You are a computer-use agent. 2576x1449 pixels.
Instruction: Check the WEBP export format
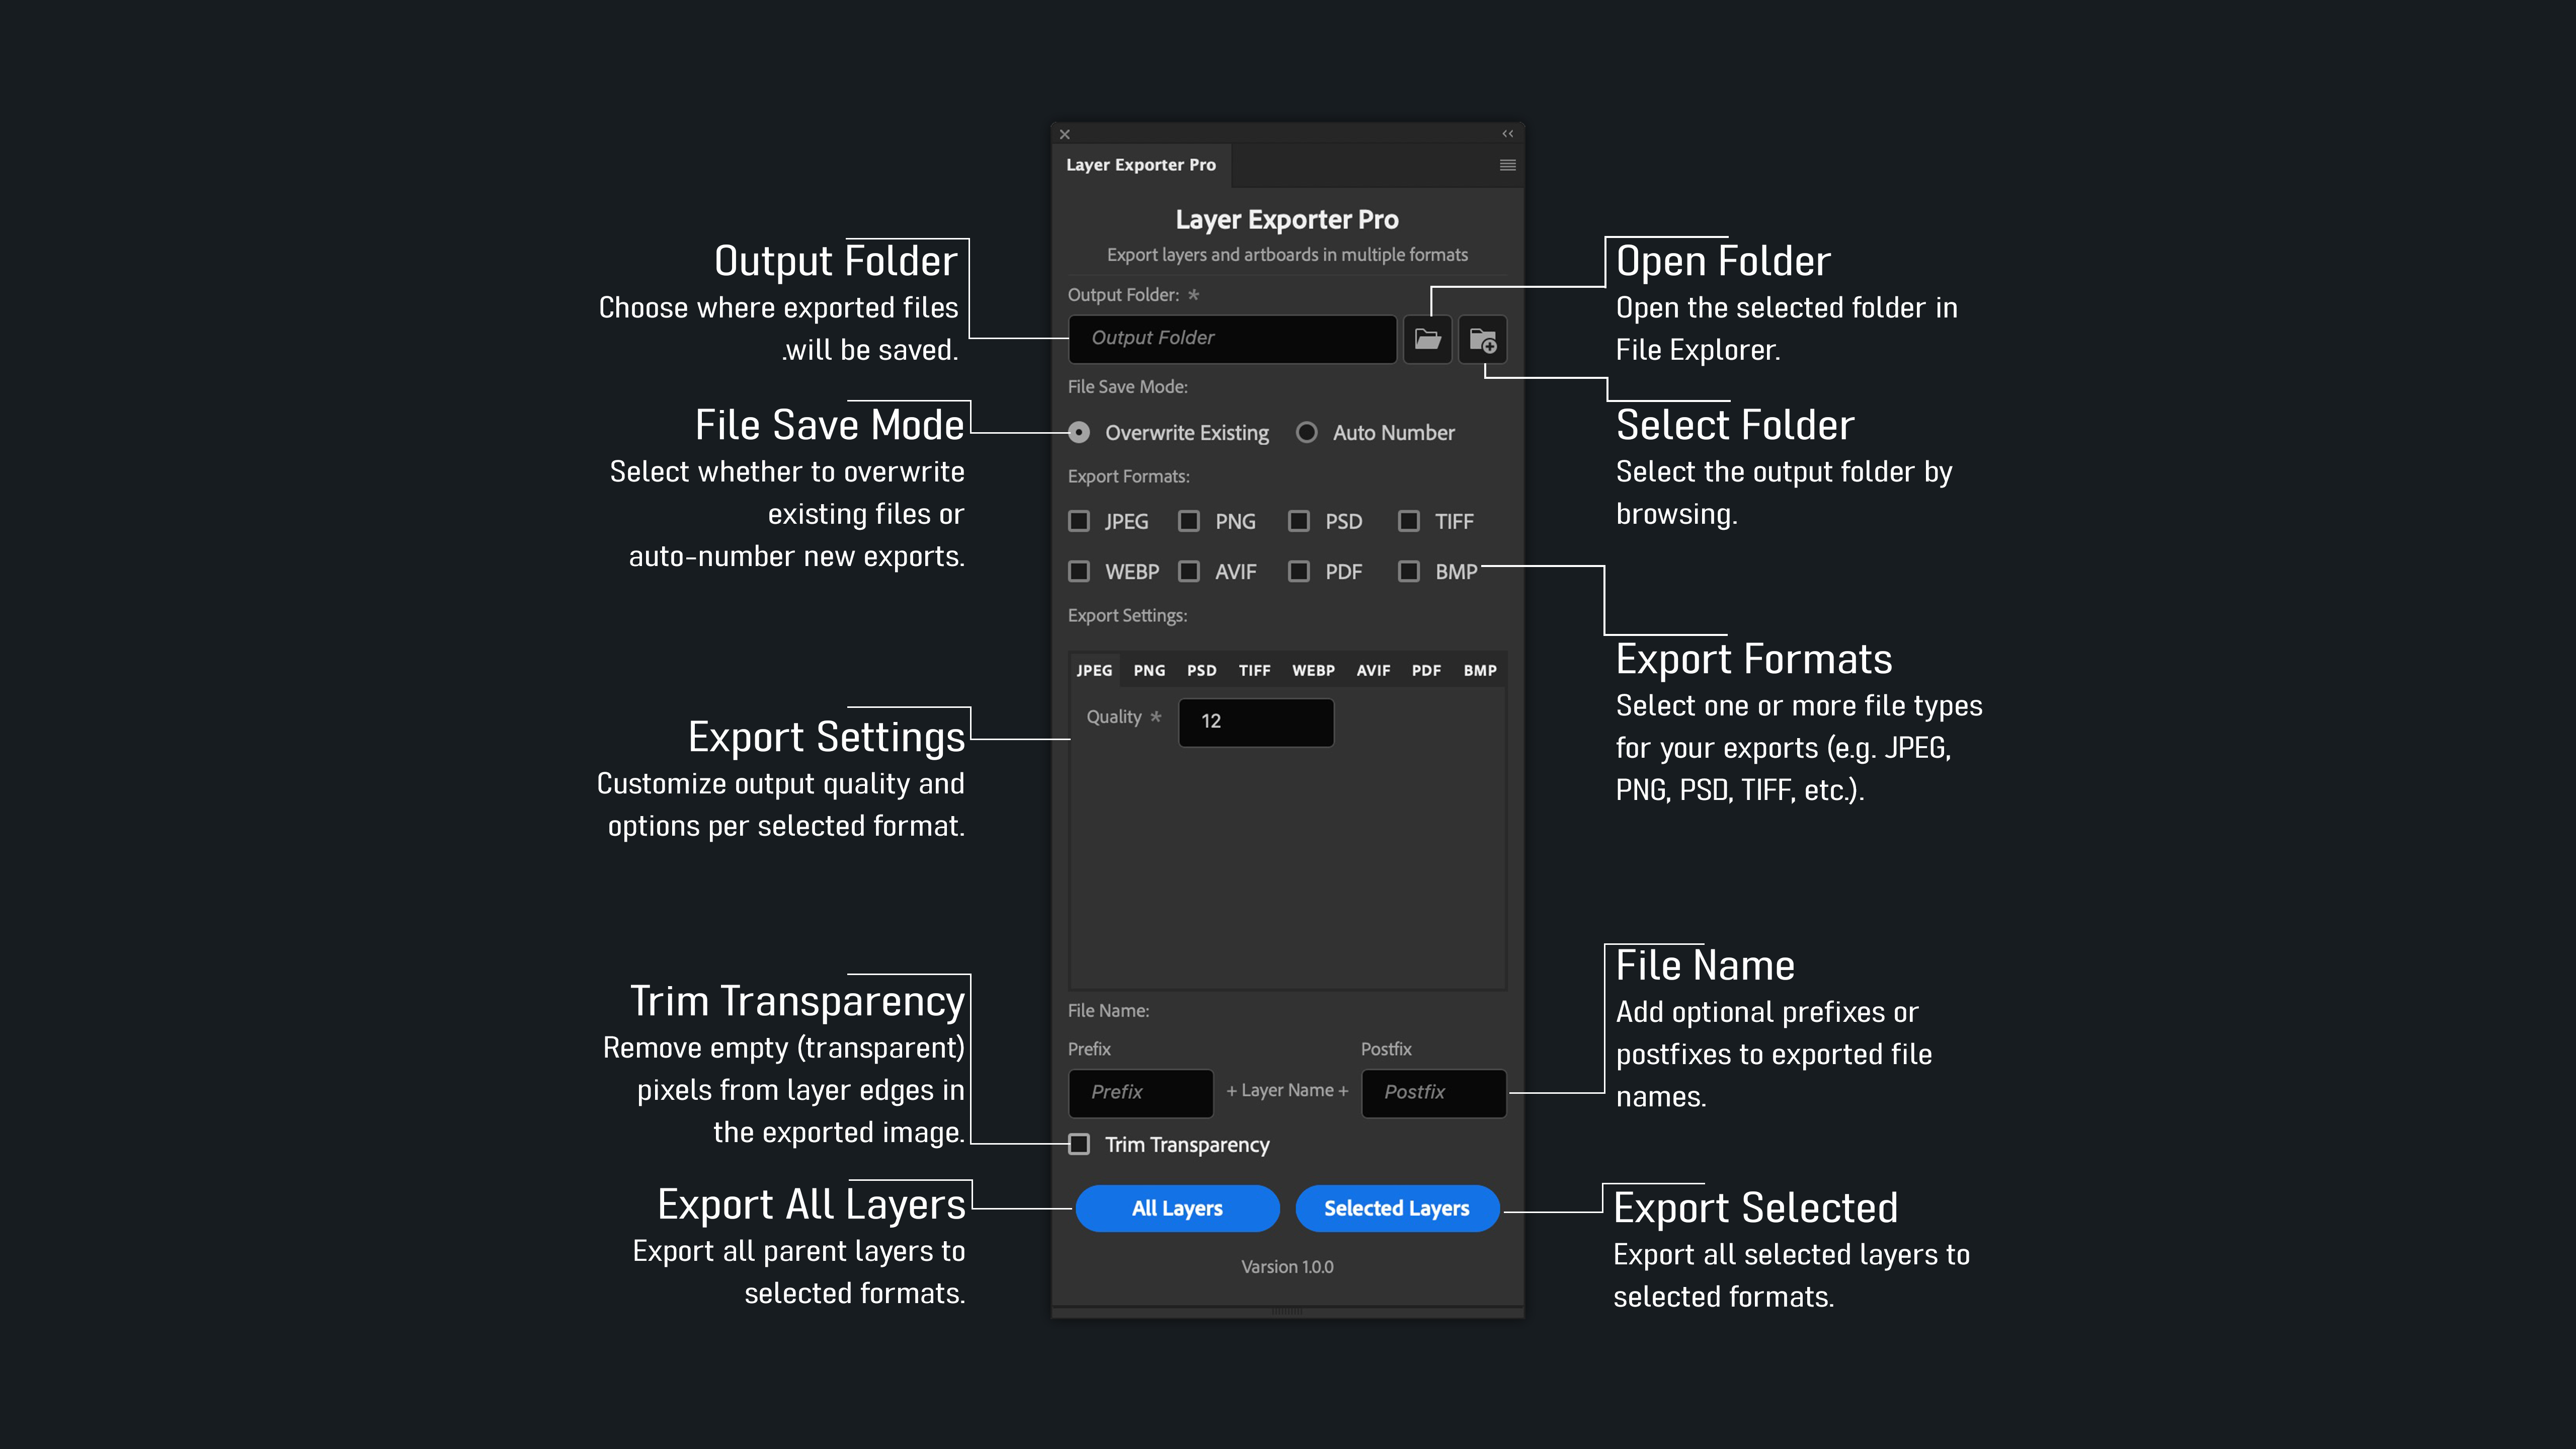1079,571
